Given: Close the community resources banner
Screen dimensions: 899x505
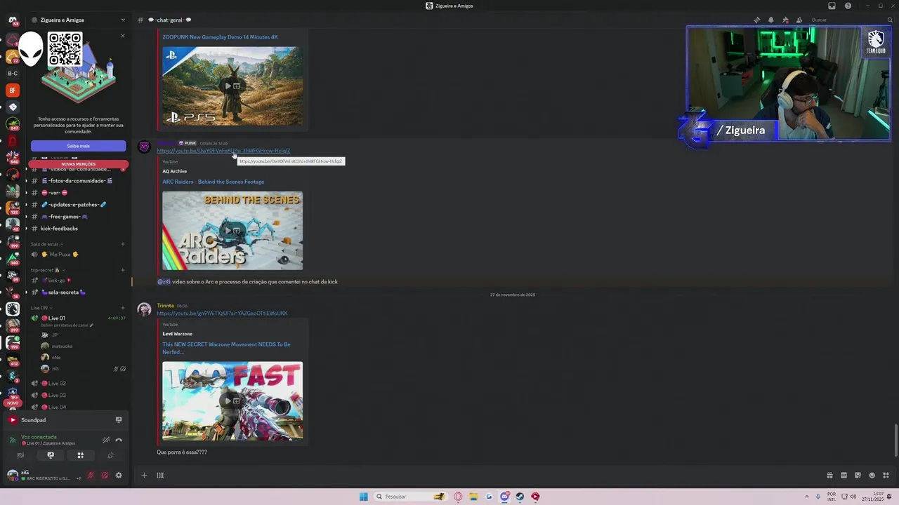Looking at the screenshot, I should coord(123,36).
